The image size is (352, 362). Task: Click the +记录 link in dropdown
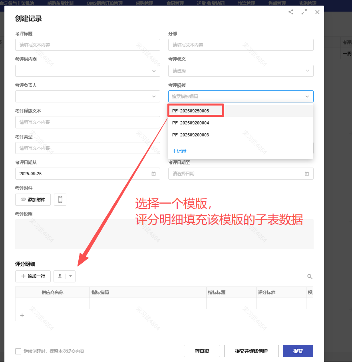(179, 151)
